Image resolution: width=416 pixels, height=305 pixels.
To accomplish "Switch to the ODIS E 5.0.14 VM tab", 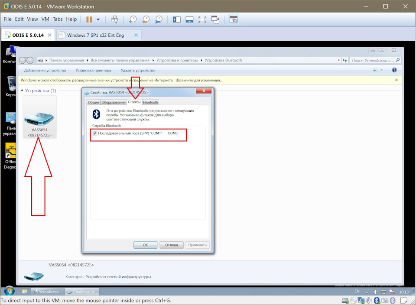I will (x=28, y=35).
